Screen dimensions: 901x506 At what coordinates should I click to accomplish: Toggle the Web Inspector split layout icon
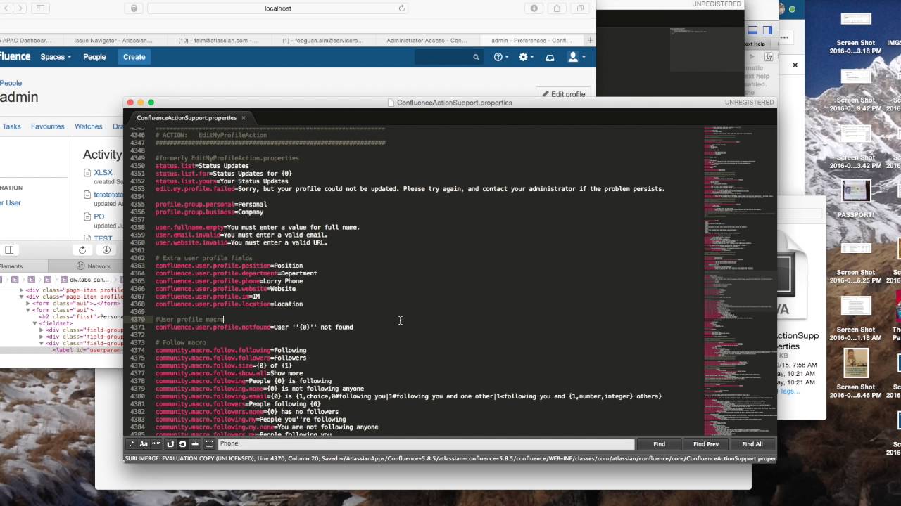click(x=9, y=250)
